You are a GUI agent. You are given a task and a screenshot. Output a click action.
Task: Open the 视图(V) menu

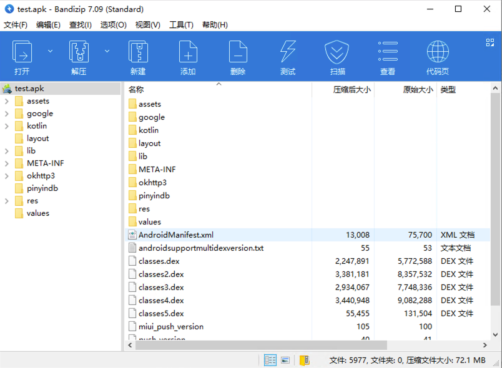coord(147,25)
